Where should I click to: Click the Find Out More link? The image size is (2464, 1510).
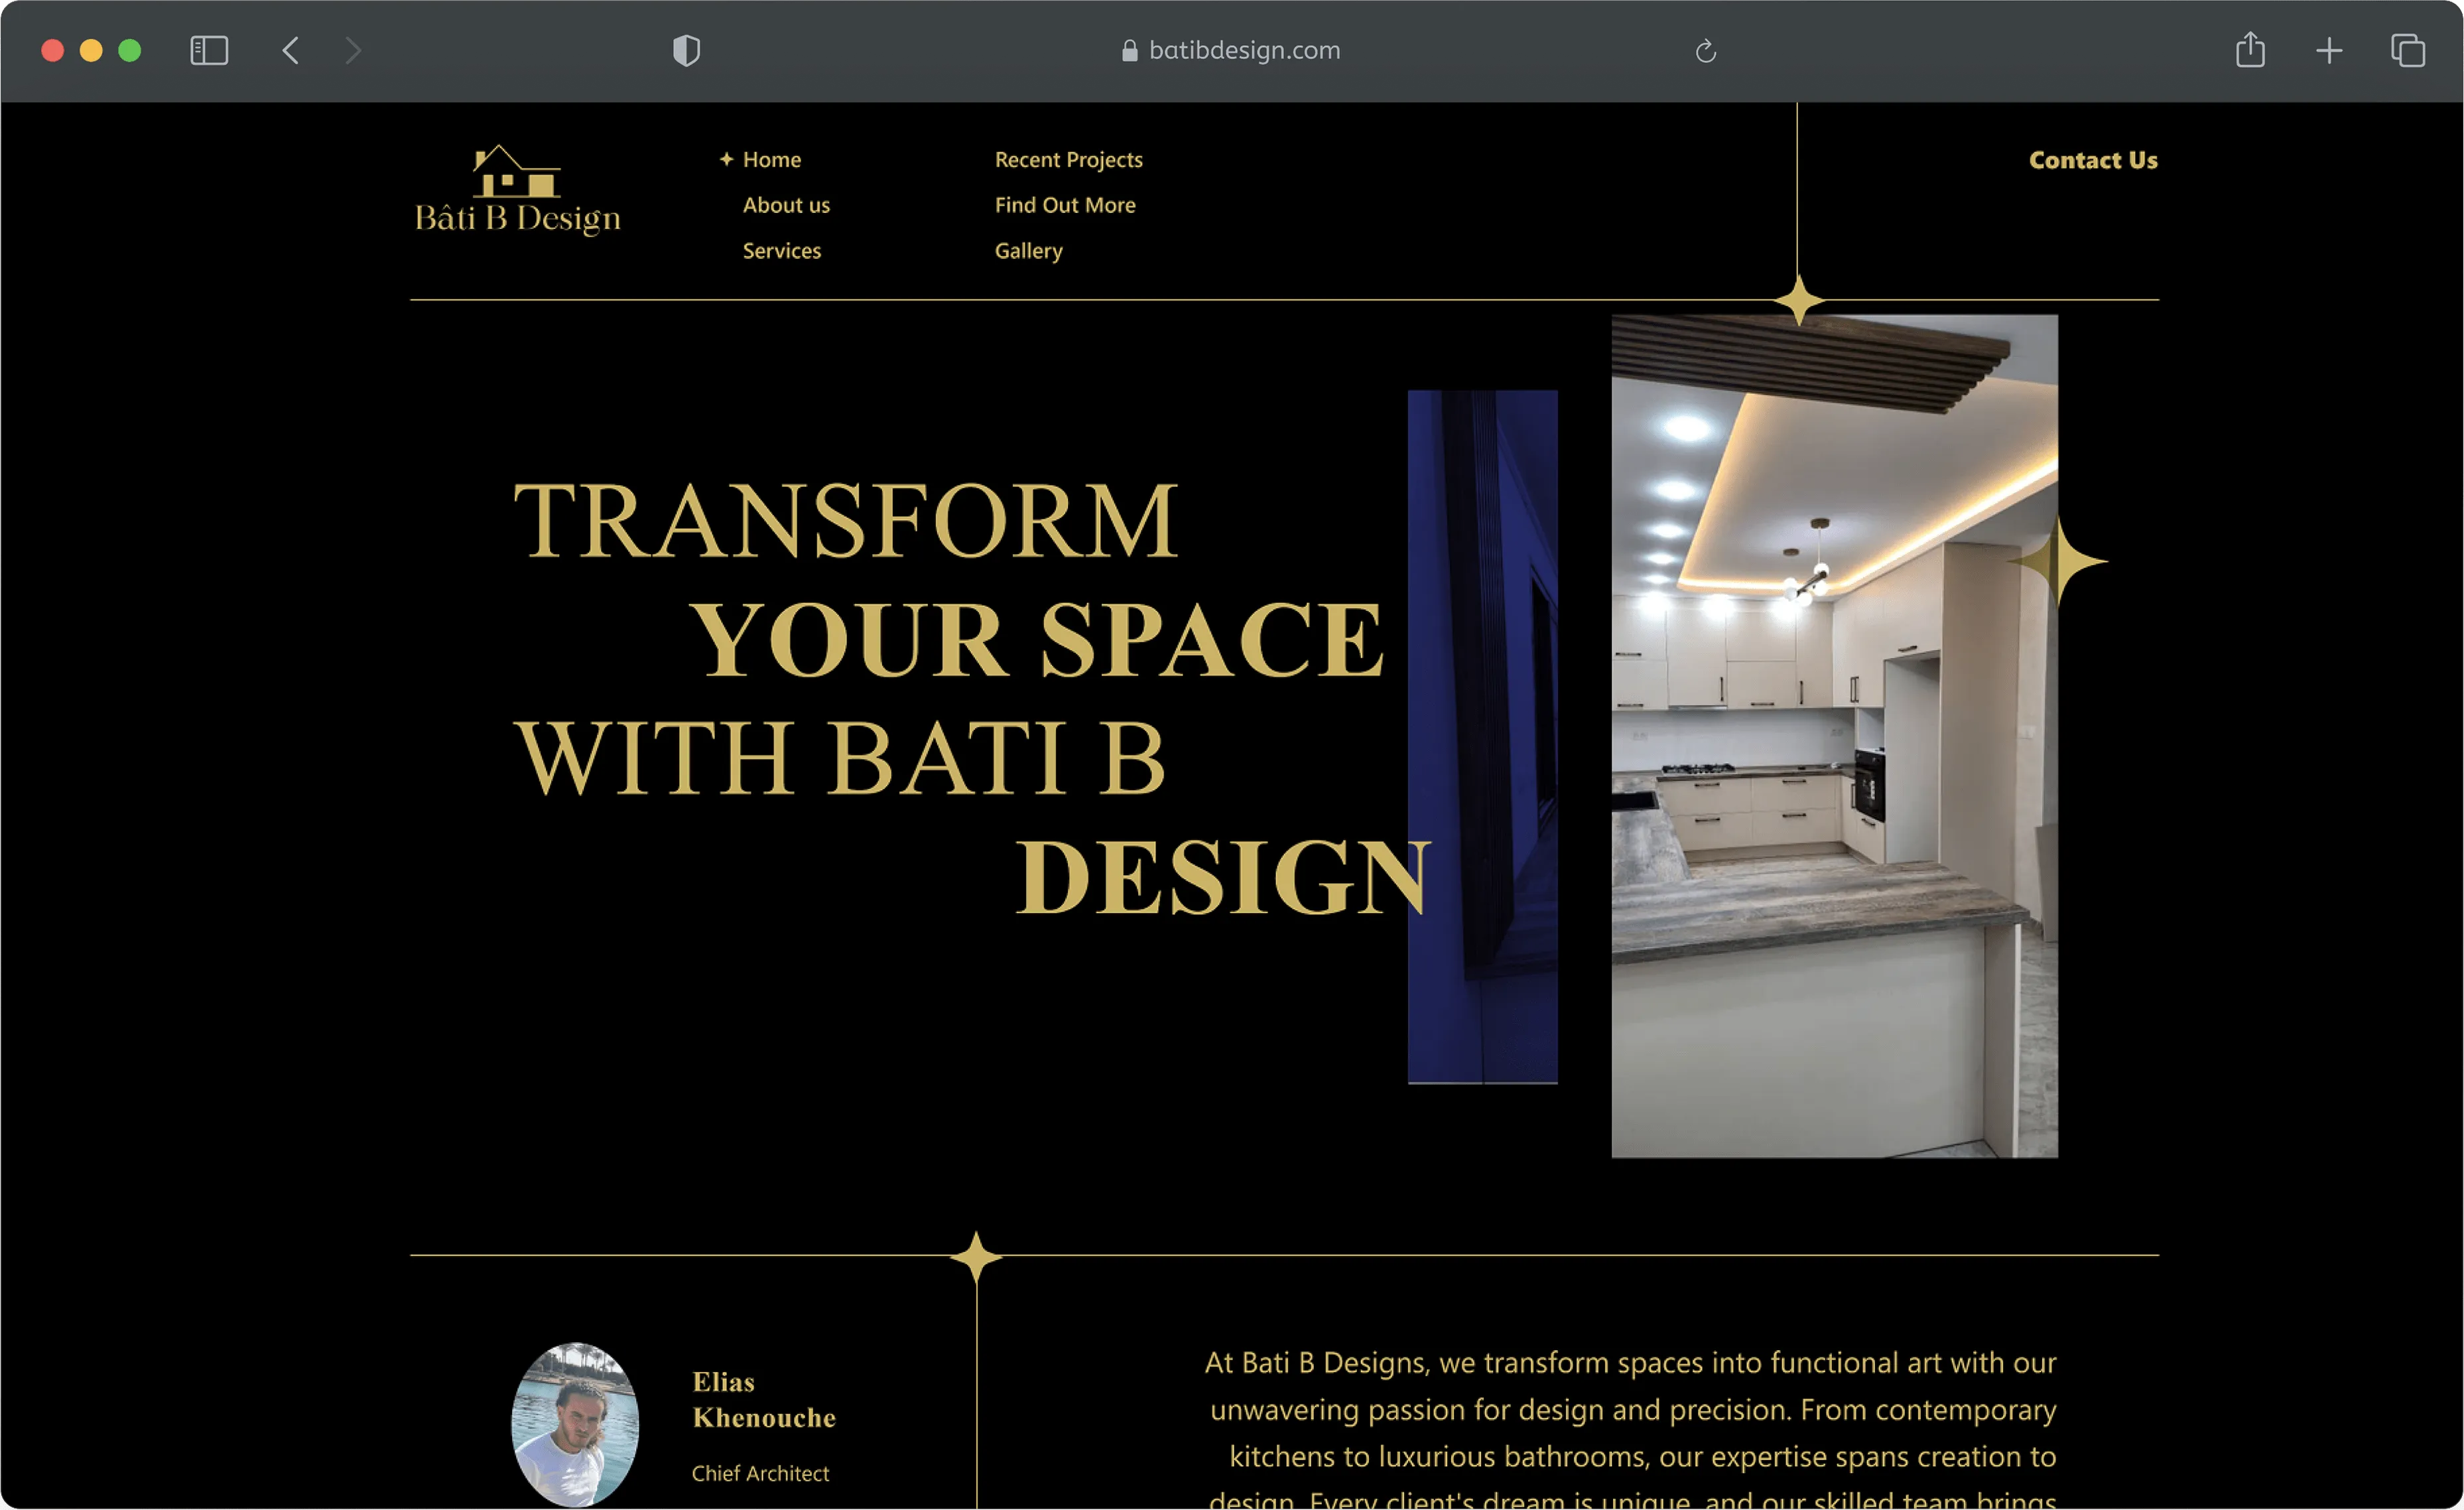tap(1065, 204)
